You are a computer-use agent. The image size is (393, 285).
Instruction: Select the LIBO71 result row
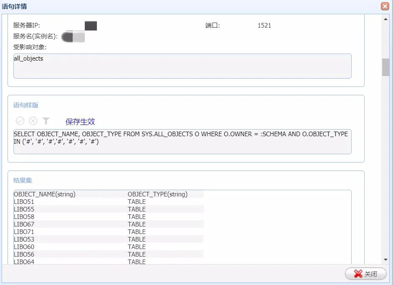coord(24,232)
